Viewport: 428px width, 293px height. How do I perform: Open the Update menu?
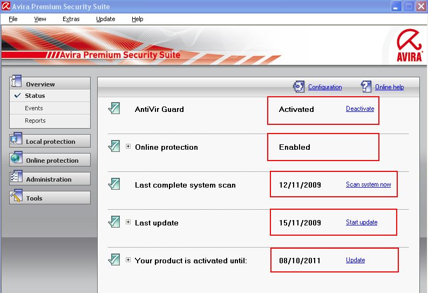point(106,19)
